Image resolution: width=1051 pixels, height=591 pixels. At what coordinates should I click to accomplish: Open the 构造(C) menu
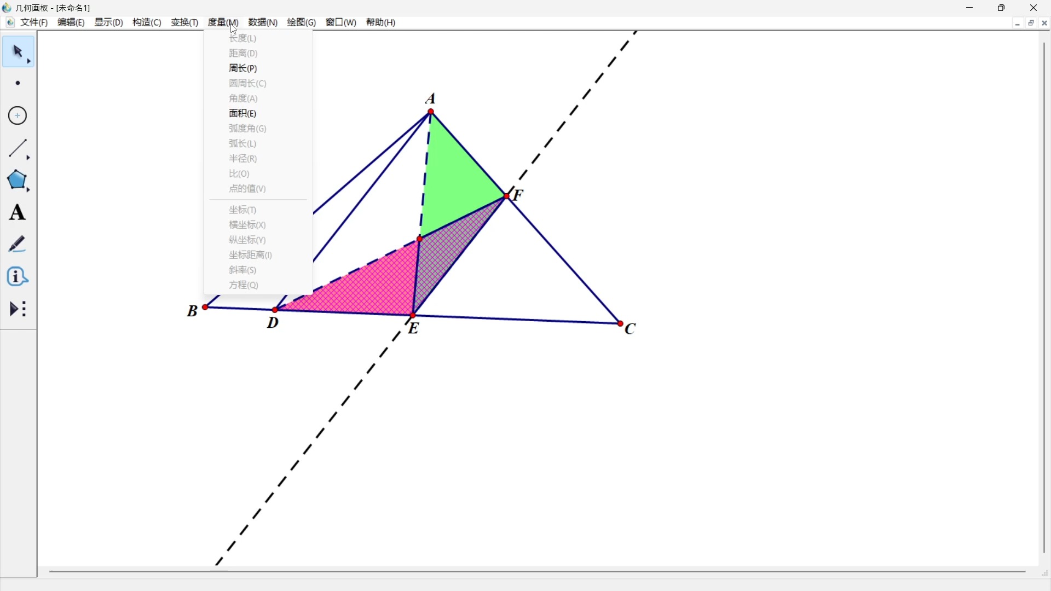[147, 22]
